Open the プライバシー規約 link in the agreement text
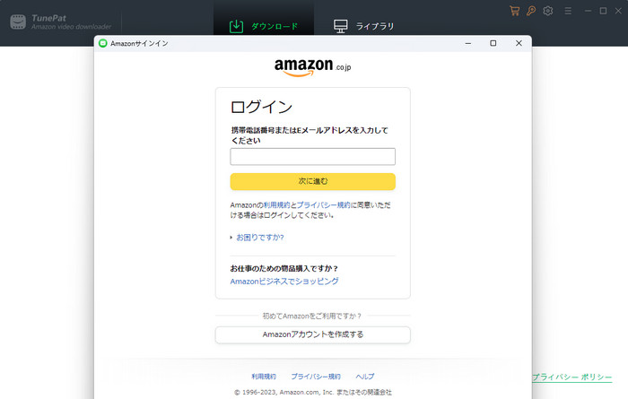Image resolution: width=628 pixels, height=399 pixels. pos(324,205)
